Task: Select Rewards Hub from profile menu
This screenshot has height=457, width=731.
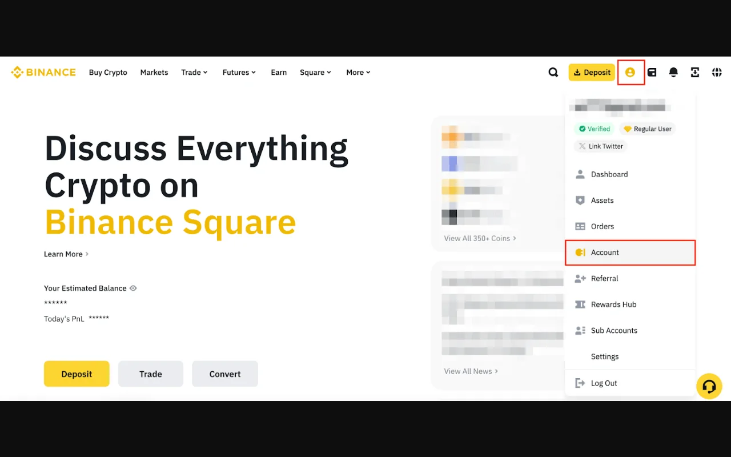Action: click(630, 304)
